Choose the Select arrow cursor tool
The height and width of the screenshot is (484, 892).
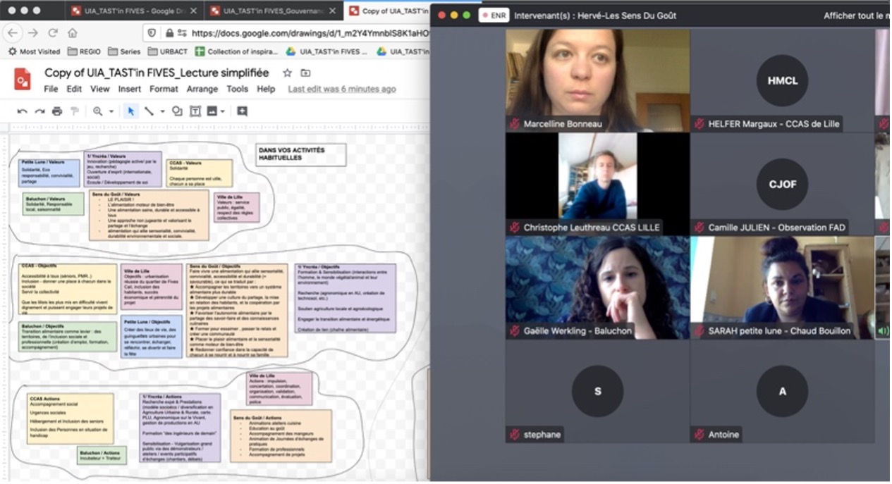(130, 111)
